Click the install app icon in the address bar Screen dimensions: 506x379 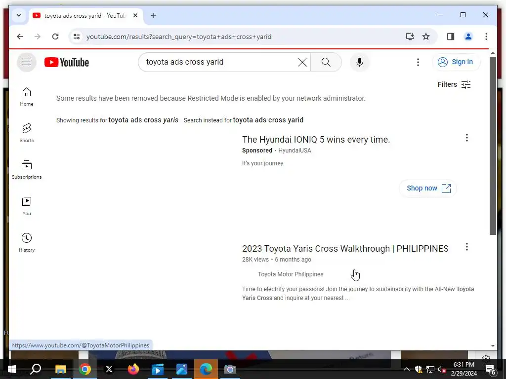(410, 37)
